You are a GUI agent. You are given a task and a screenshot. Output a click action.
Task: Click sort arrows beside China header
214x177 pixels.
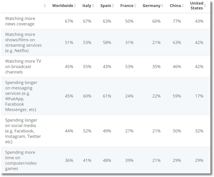pyautogui.click(x=183, y=6)
